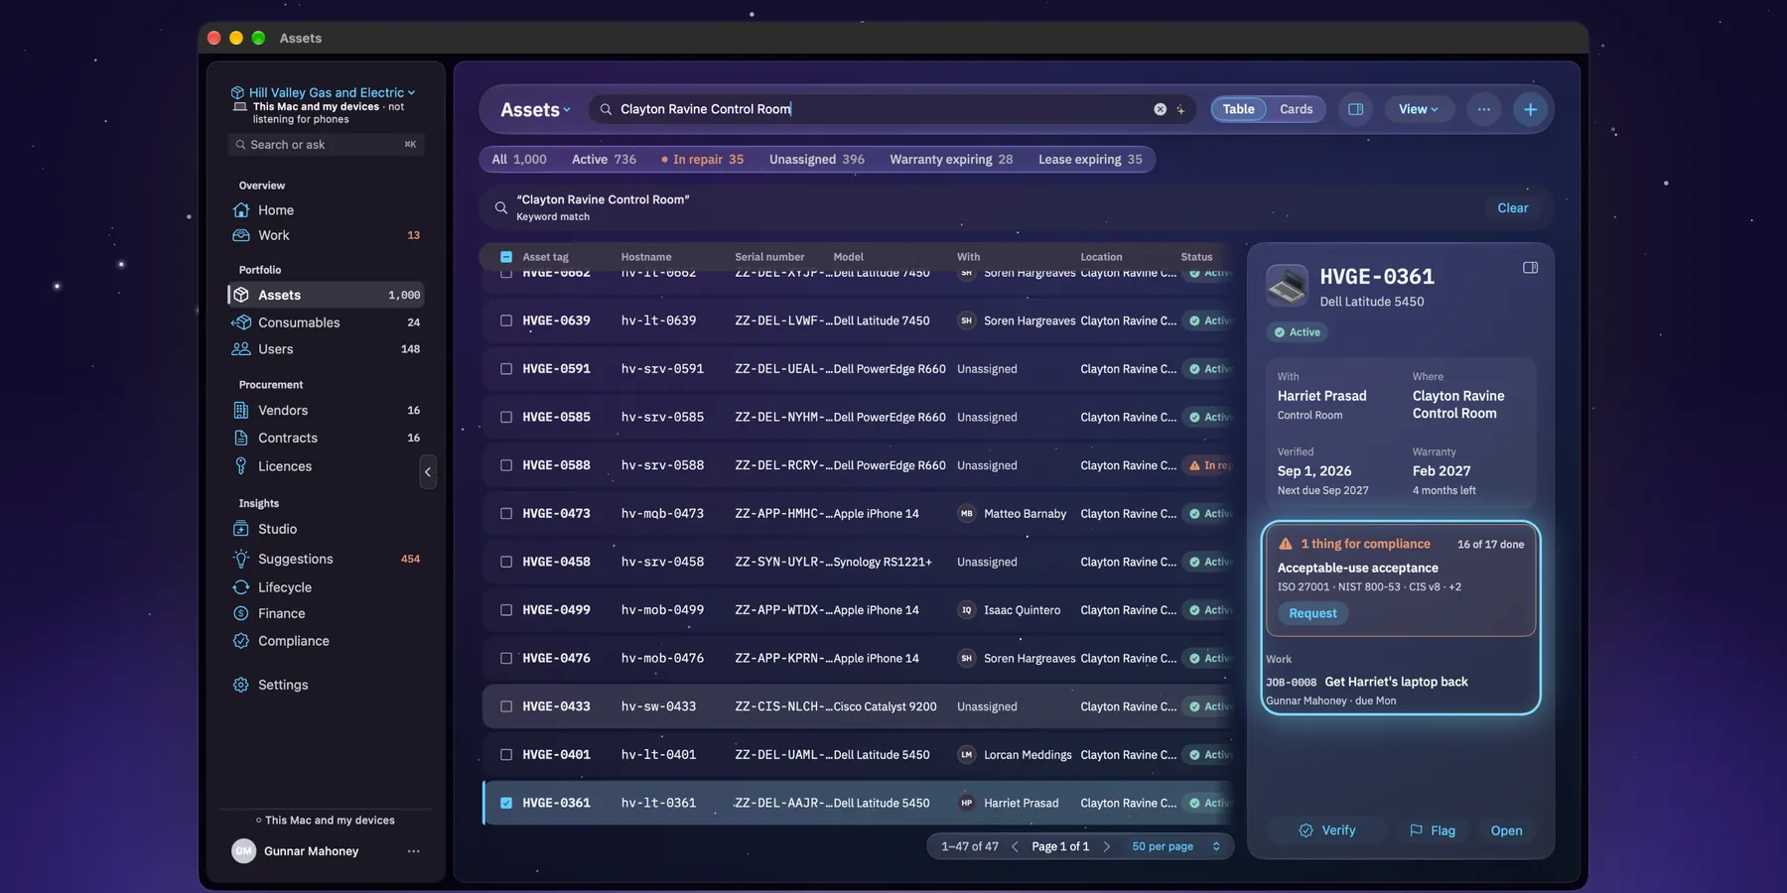Open Home in the sidebar

tap(327, 210)
